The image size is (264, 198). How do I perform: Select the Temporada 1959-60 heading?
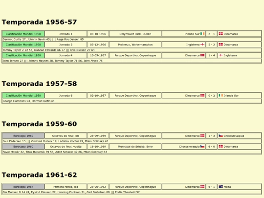[39, 124]
